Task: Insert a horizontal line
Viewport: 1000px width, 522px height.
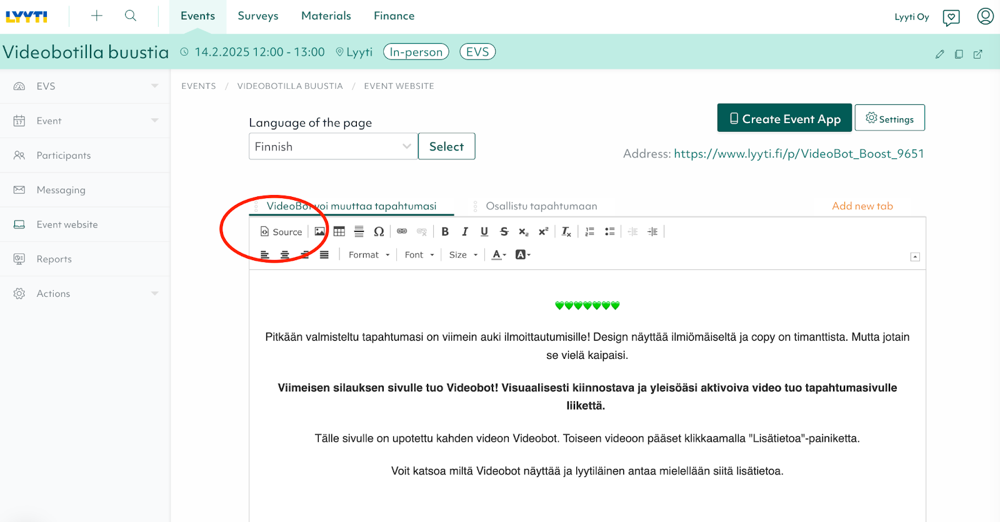Action: point(359,231)
